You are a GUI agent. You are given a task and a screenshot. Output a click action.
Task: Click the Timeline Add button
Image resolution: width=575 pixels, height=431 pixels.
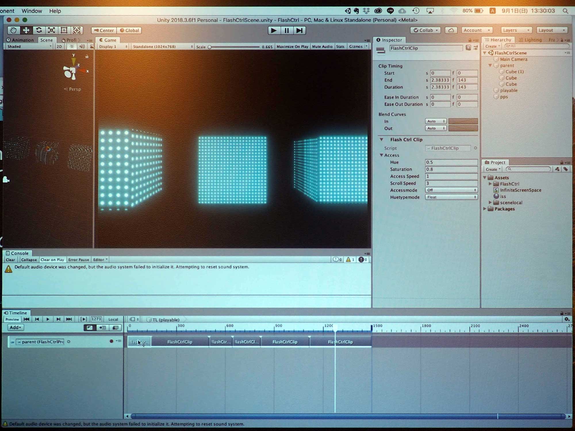click(x=15, y=327)
